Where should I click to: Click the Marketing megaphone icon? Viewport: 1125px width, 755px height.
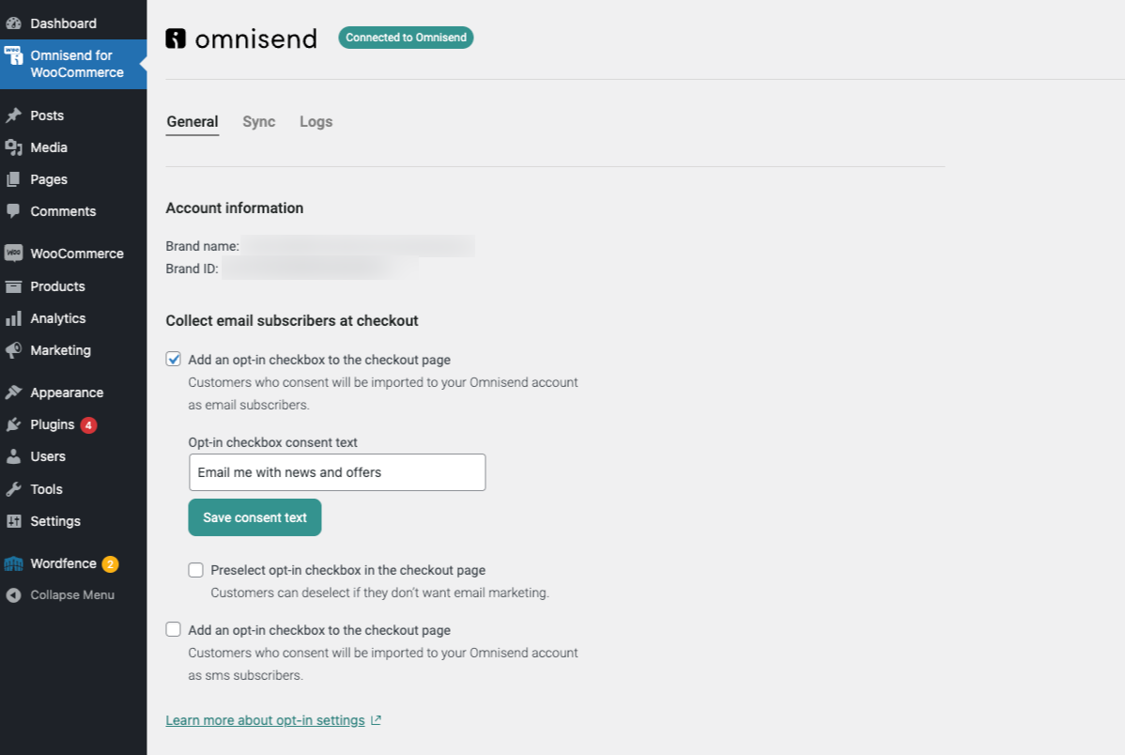13,350
